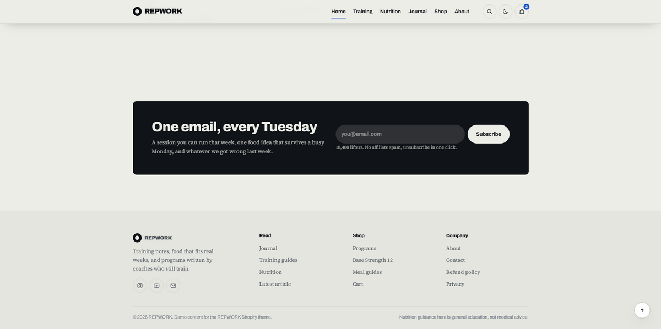Open the search icon in header

(489, 12)
